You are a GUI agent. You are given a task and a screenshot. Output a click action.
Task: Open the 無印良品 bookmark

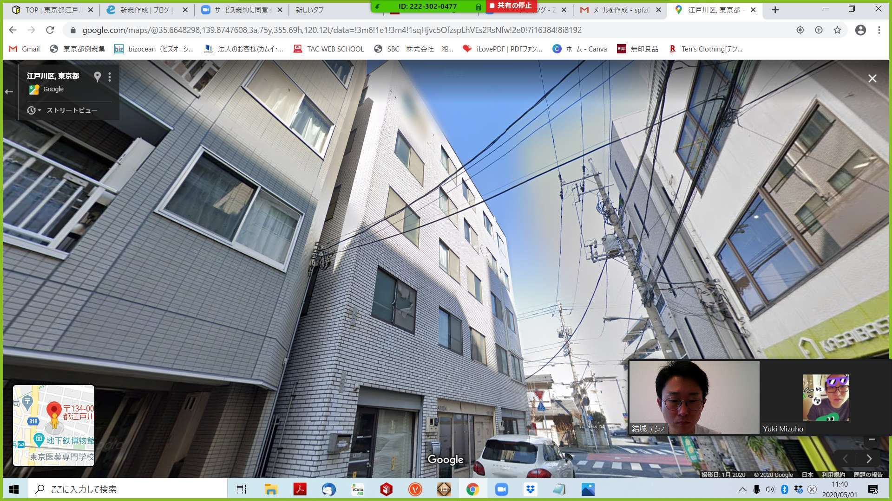637,49
